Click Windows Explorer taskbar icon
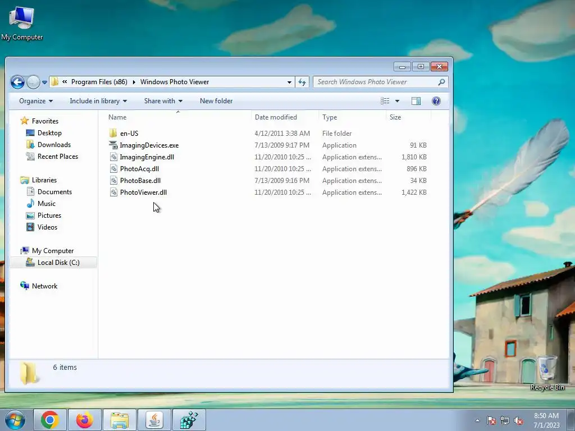The image size is (575, 431). (x=120, y=420)
